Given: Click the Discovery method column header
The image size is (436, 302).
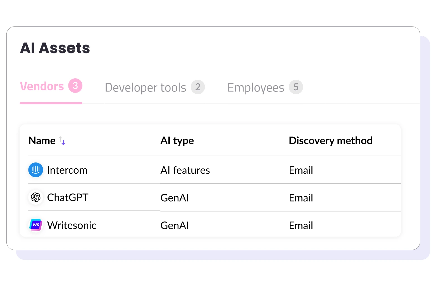Looking at the screenshot, I should 330,141.
